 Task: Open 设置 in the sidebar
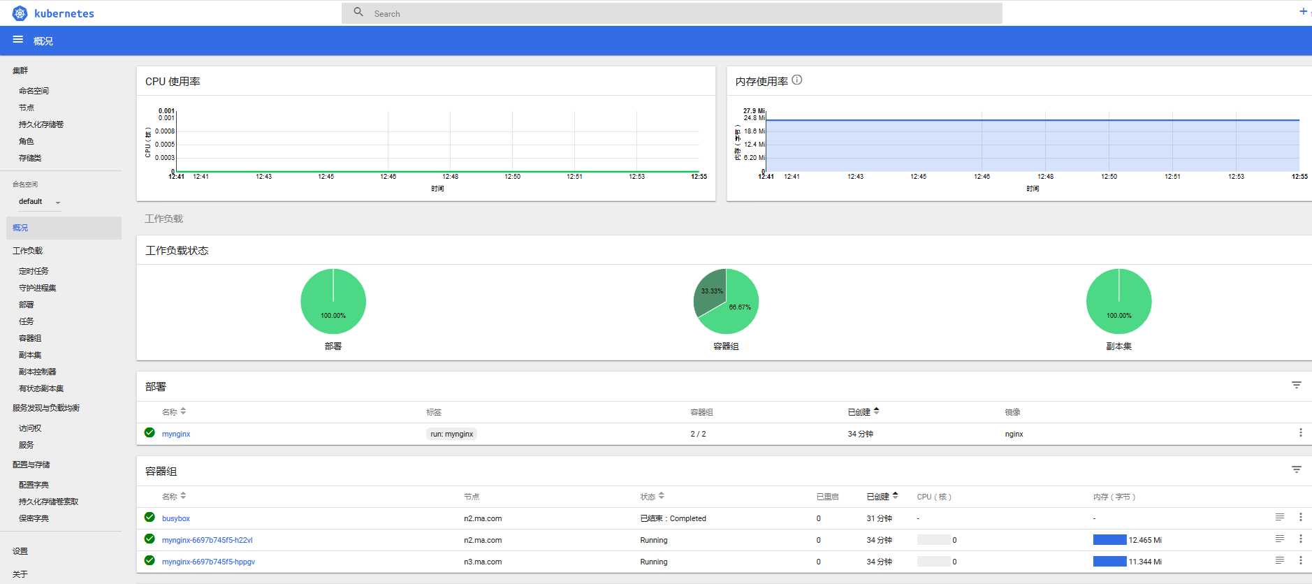20,551
